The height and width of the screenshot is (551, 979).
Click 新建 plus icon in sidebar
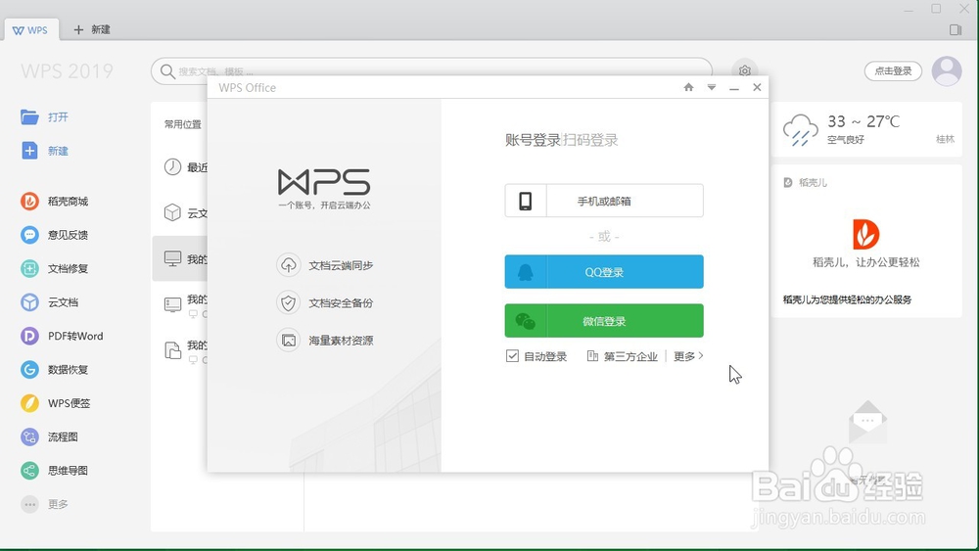click(29, 151)
